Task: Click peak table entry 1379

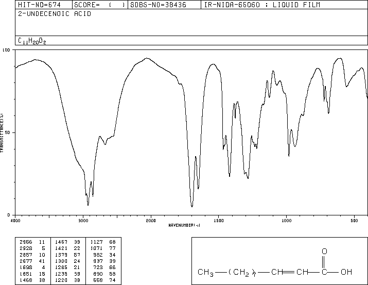Action: pos(61,255)
